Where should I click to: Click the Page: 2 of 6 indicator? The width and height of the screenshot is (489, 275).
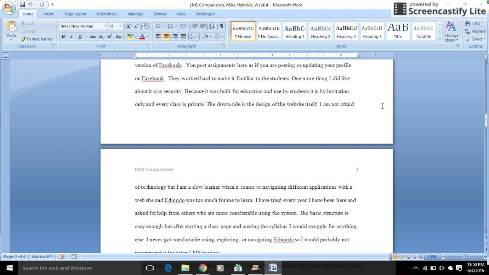tap(15, 257)
